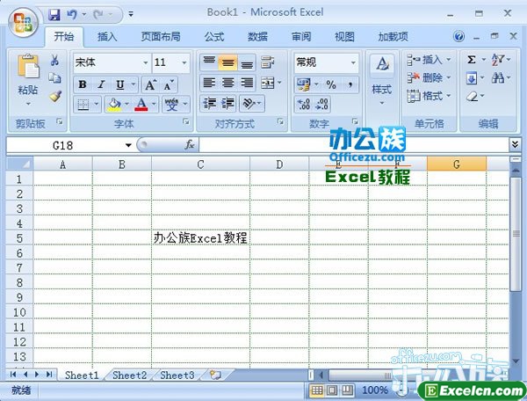Expand Name Box dropdown arrow
Screen dimensions: 527x401
click(x=128, y=145)
